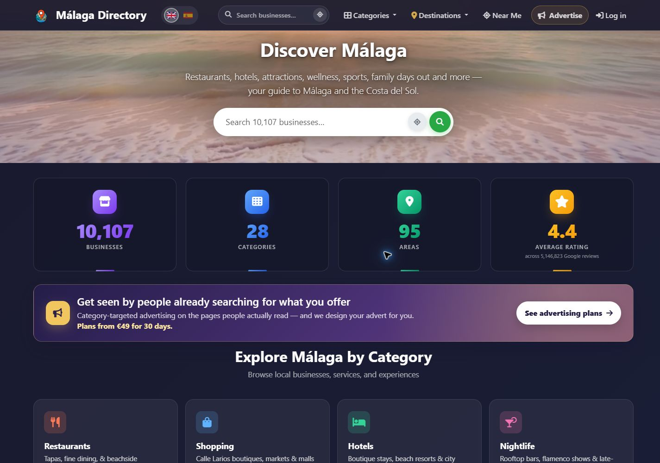Switch language to Spanish via Spain flag
This screenshot has height=463, width=660.
pos(188,15)
